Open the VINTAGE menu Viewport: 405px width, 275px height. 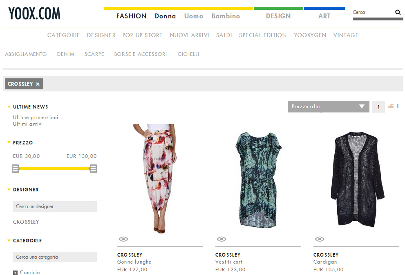pos(346,35)
